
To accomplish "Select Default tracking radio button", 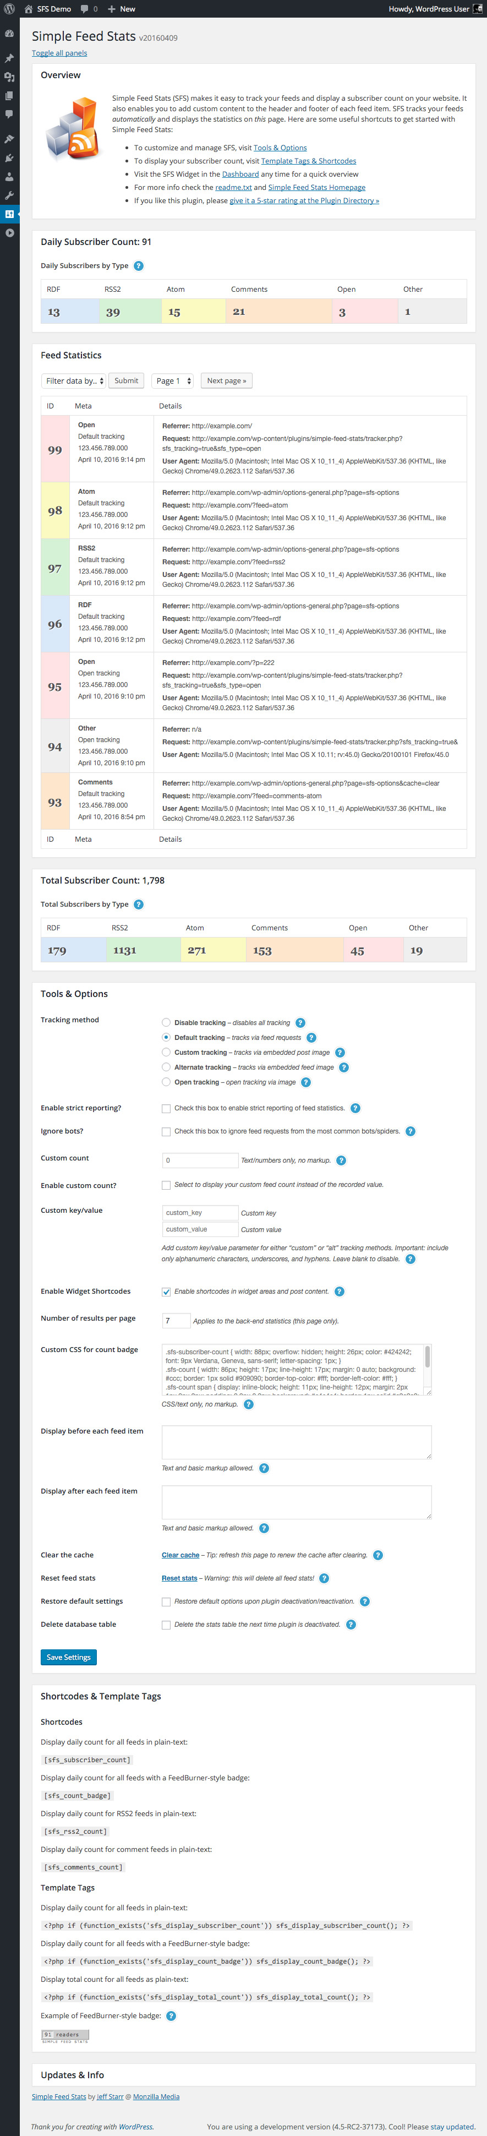I will [x=166, y=1037].
